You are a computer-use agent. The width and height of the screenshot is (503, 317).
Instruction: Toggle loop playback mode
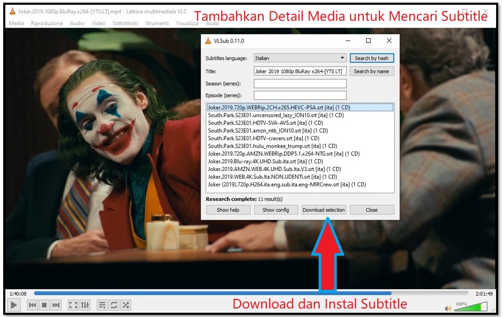coord(114,305)
